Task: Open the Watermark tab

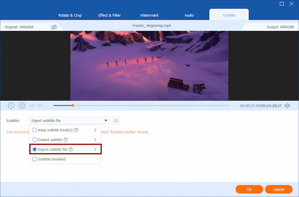Action: 149,15
